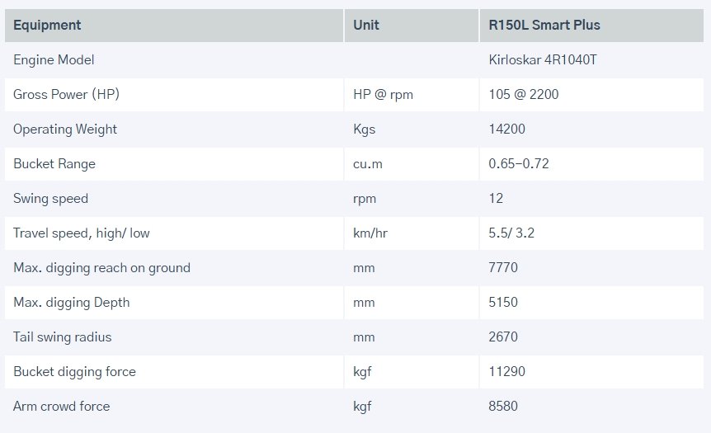Click the Max. digging reach on ground label
Viewport: 711px width, 433px height.
101,268
